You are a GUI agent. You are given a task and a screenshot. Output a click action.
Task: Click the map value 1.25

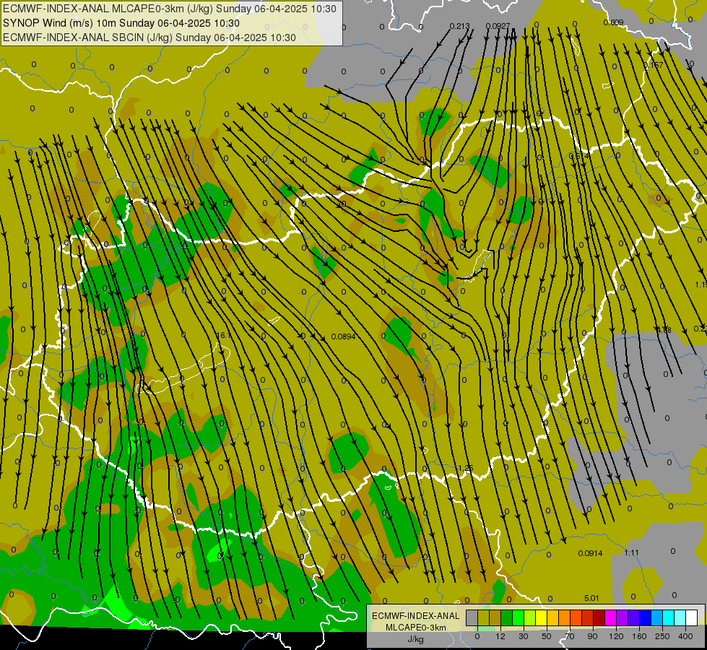[465, 468]
